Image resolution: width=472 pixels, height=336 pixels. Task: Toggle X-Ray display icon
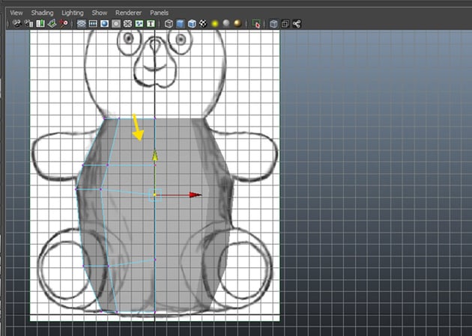[x=273, y=23]
